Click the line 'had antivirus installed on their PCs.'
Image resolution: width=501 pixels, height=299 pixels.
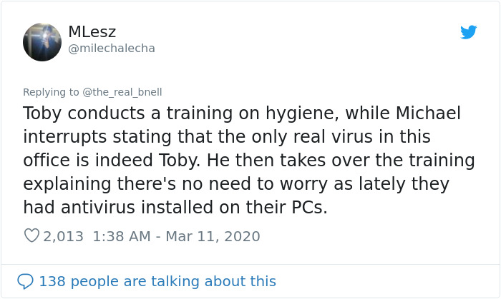175,208
